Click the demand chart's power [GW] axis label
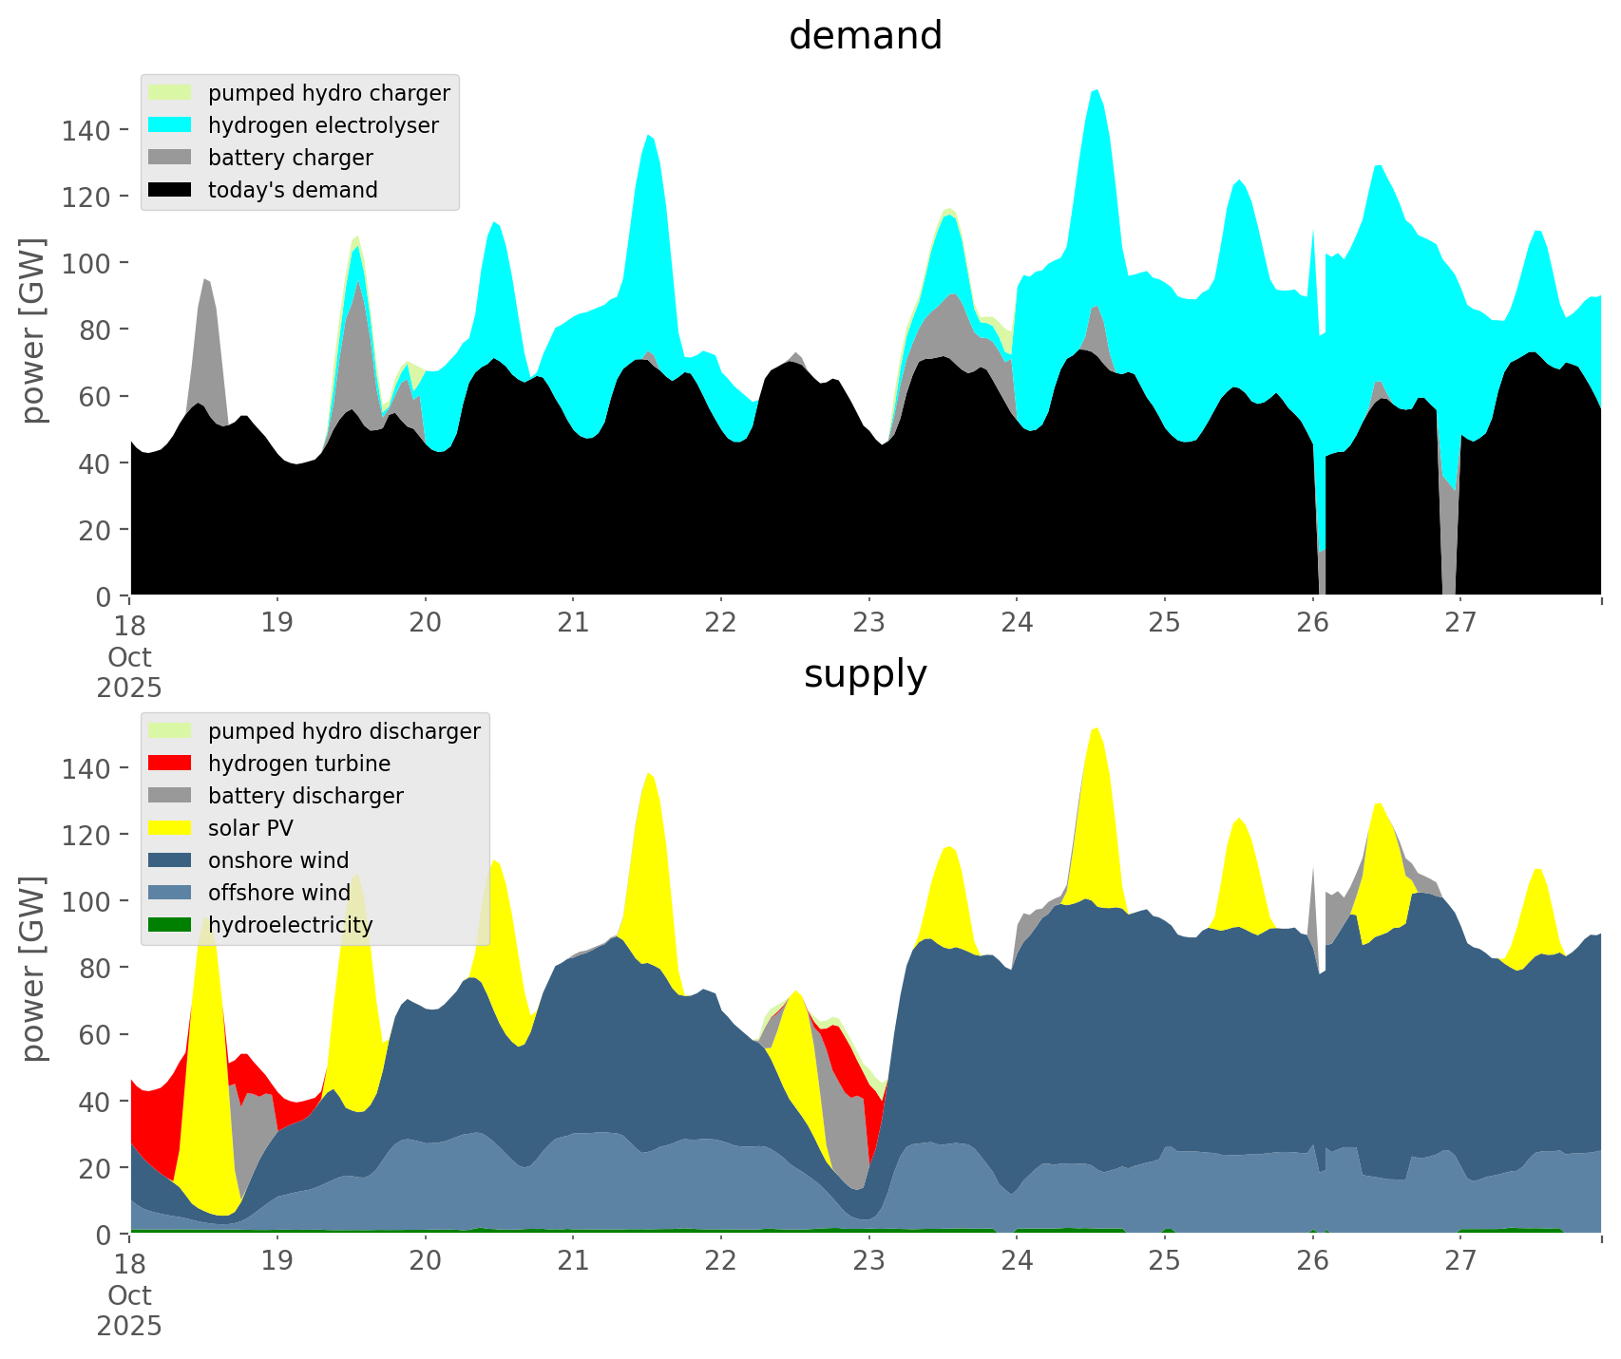The width and height of the screenshot is (1621, 1359). (33, 330)
